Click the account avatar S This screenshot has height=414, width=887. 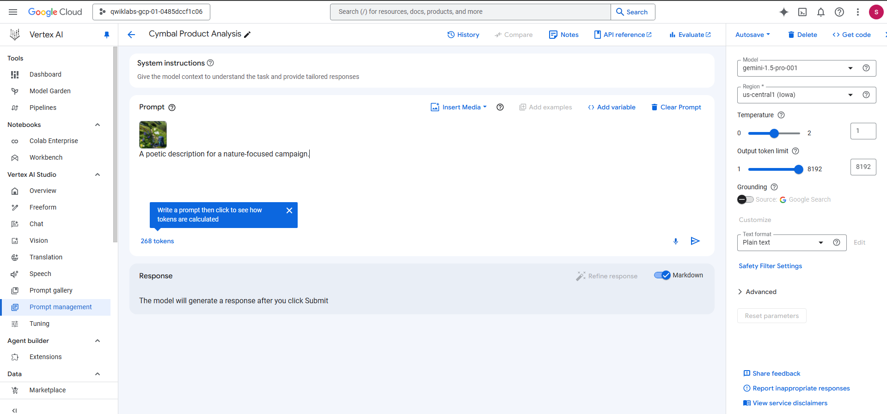pyautogui.click(x=876, y=12)
